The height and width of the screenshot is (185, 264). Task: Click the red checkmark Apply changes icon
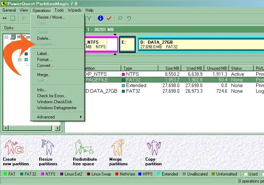click(x=109, y=18)
